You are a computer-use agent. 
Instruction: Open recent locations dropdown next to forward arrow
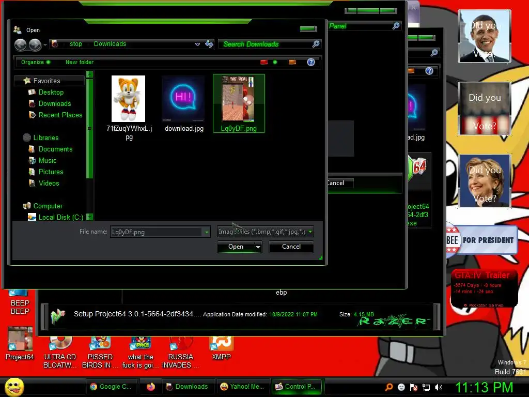coord(45,44)
